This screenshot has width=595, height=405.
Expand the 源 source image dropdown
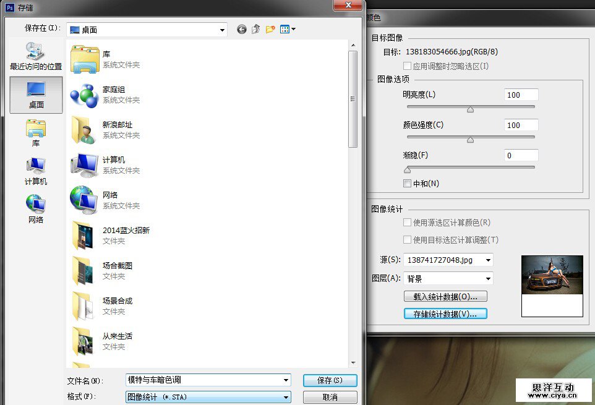(x=488, y=260)
